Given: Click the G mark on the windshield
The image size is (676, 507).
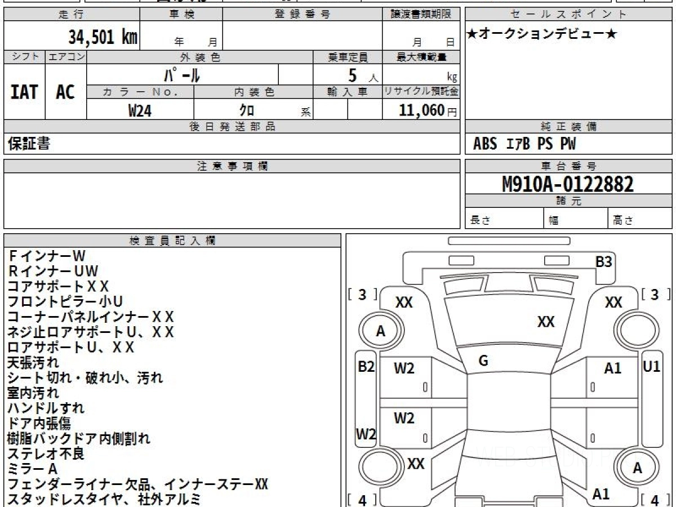Looking at the screenshot, I should 483,361.
